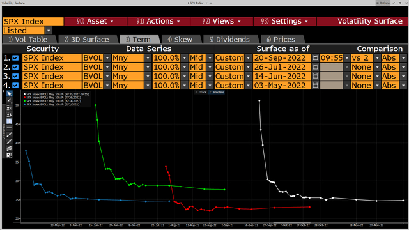Uncheck row 1 SPX Index series checkbox
409x230 pixels.
click(15, 58)
